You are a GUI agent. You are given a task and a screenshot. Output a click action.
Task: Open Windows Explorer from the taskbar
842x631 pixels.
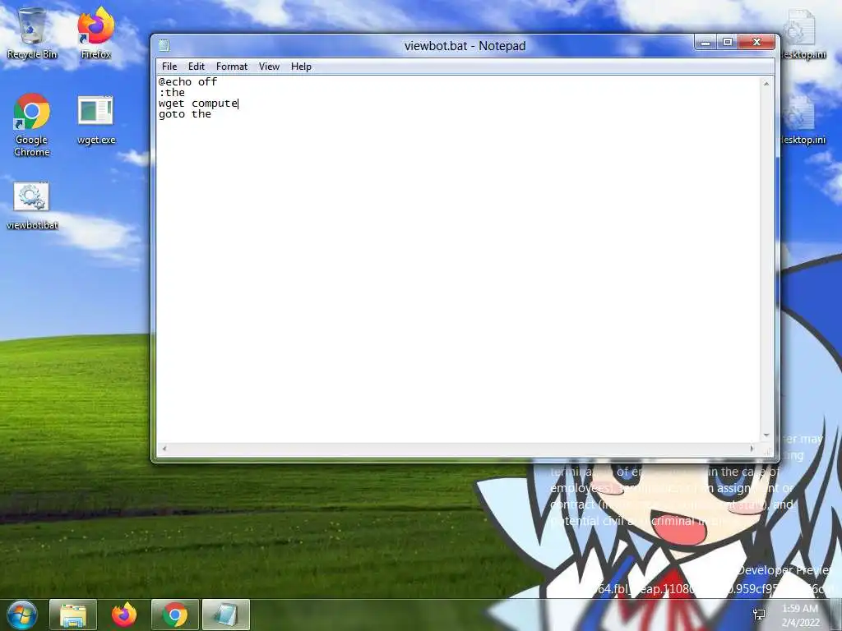pyautogui.click(x=73, y=615)
